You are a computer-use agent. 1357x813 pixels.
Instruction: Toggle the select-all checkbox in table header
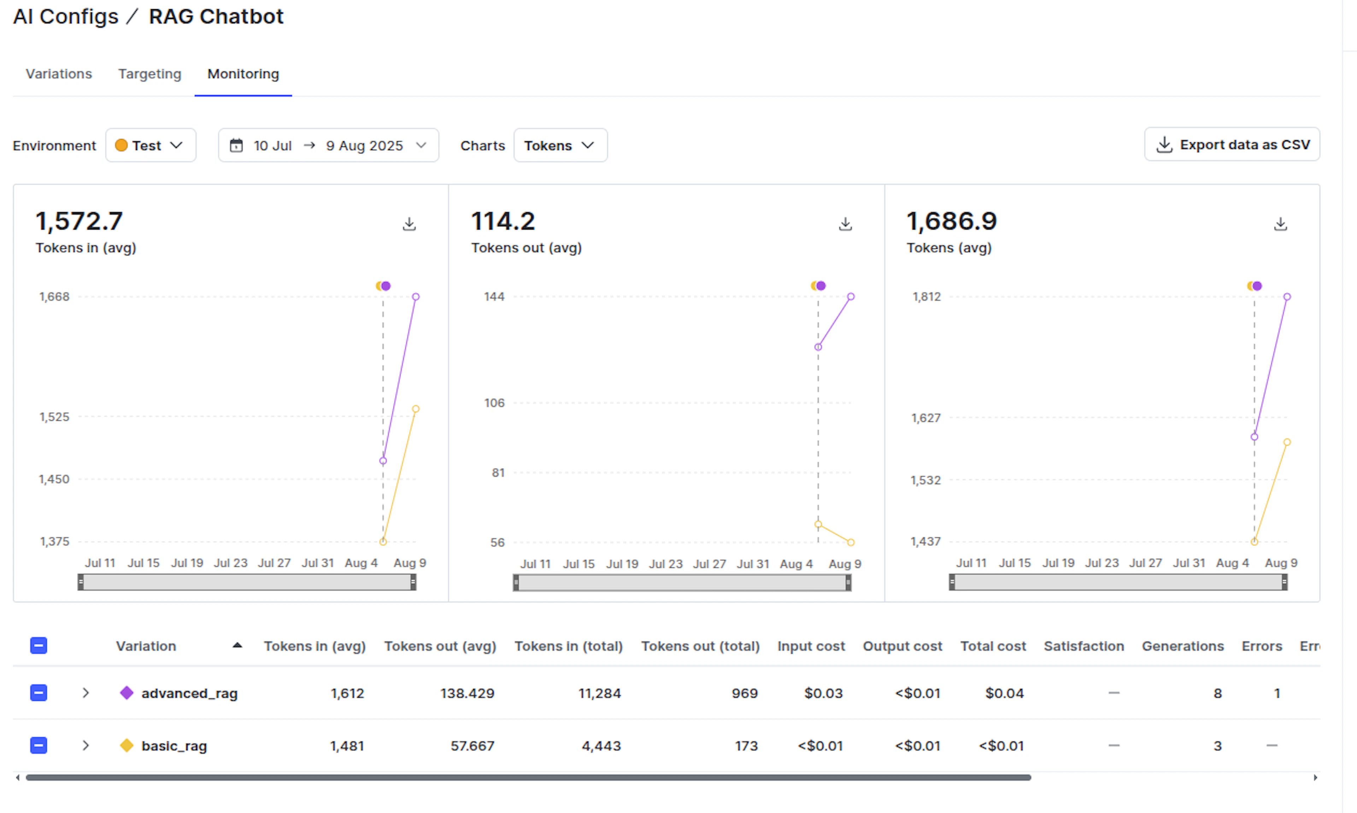click(39, 645)
